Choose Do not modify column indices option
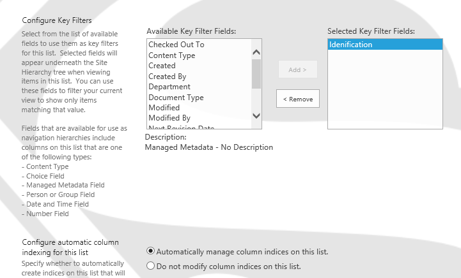 tap(151, 266)
